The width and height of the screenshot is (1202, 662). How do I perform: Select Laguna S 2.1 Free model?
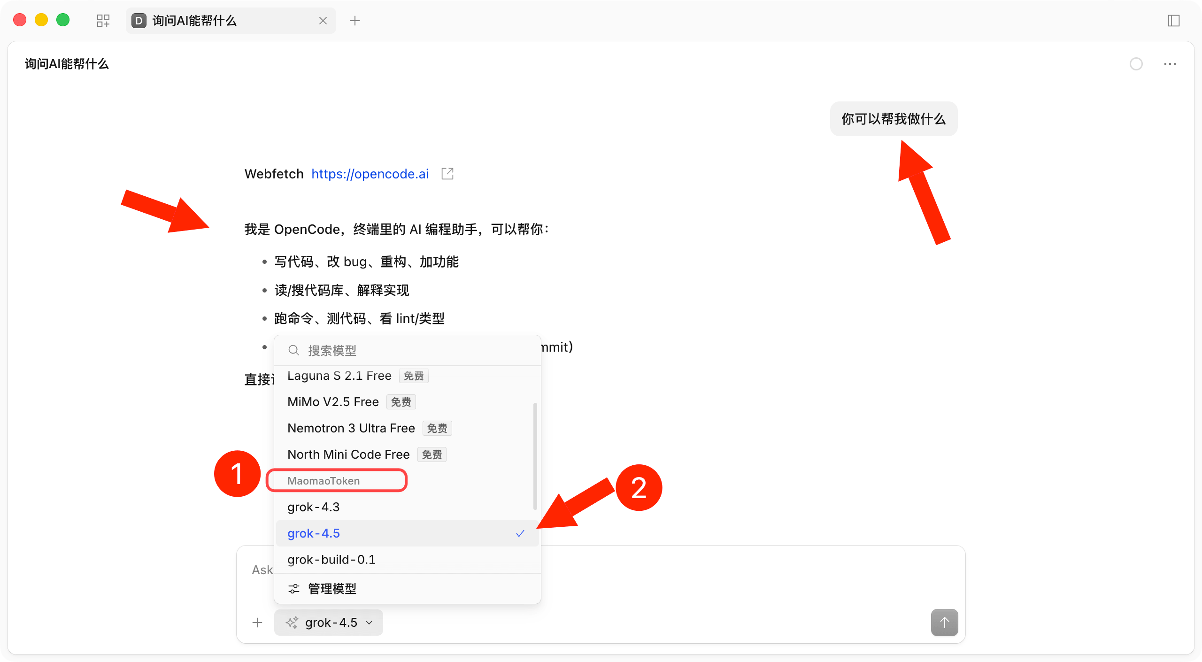[x=407, y=376]
